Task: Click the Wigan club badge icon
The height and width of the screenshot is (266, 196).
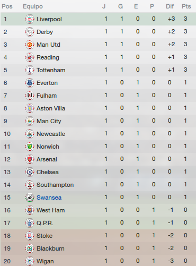Action: pos(30,261)
